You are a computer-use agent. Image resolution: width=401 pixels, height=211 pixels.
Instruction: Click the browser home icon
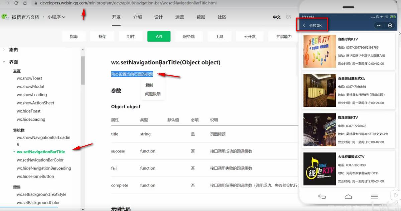(x=25, y=3)
